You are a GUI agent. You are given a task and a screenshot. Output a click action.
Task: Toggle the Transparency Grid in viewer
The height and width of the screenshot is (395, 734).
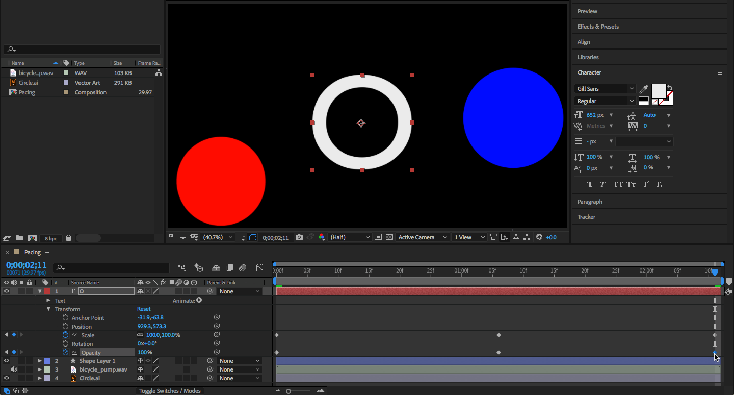pos(389,237)
